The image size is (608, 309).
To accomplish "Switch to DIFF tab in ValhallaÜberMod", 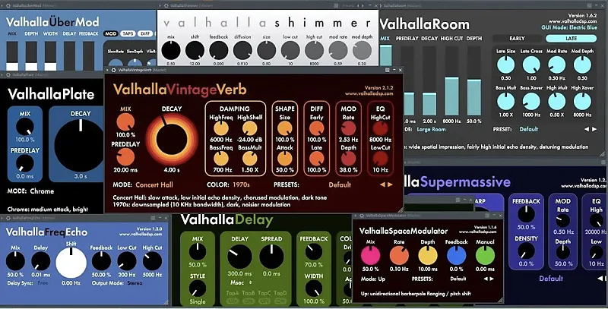I will click(145, 33).
